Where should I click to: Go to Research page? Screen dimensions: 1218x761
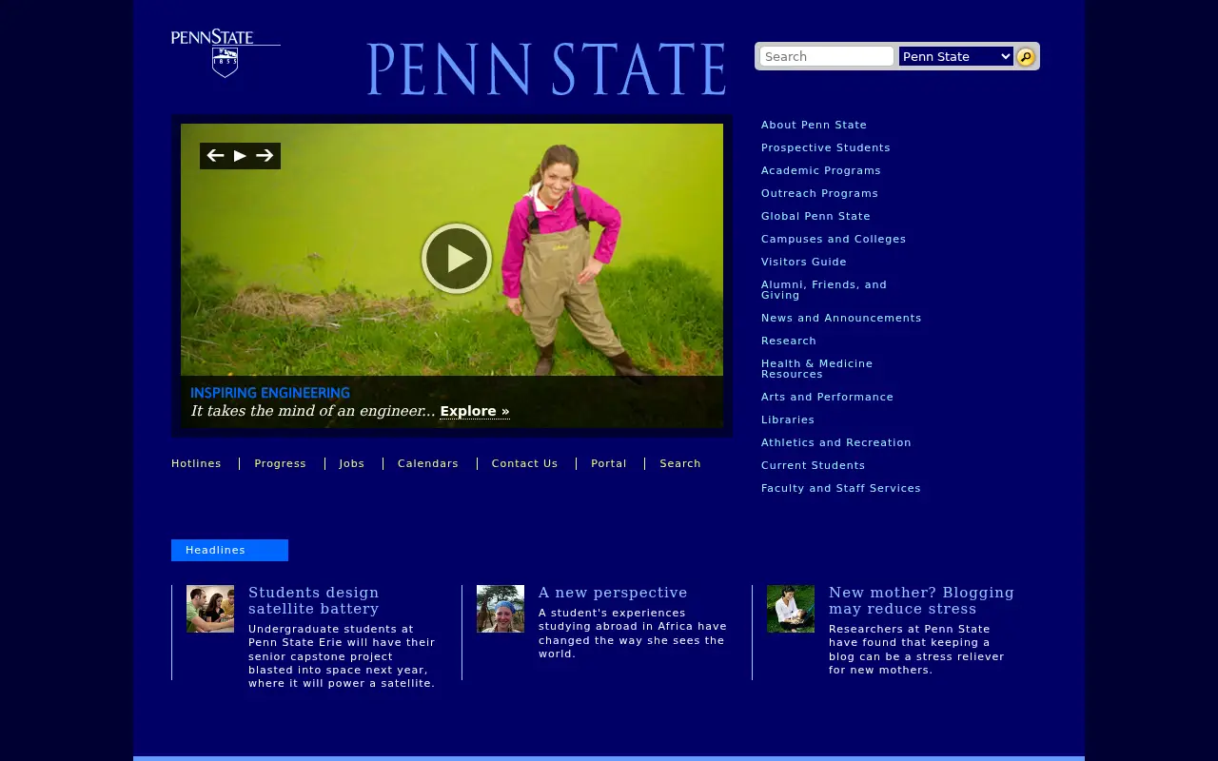(x=789, y=341)
